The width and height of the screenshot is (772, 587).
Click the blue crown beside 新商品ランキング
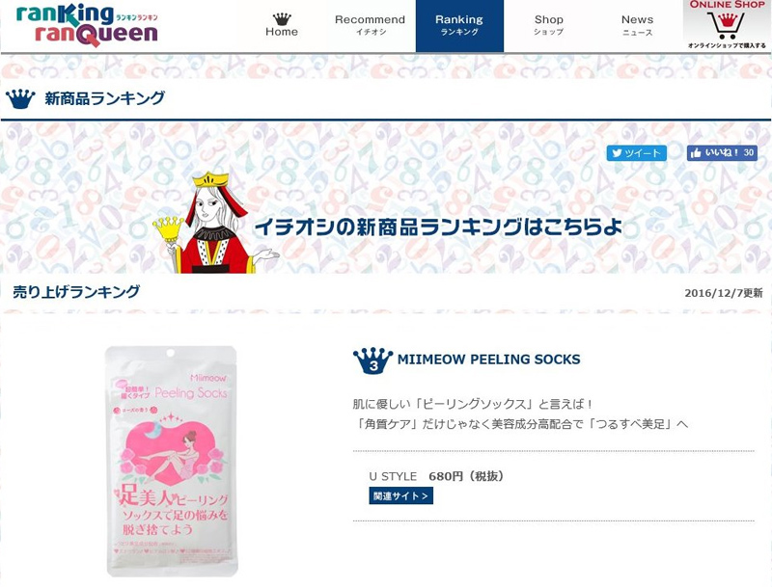pyautogui.click(x=20, y=99)
